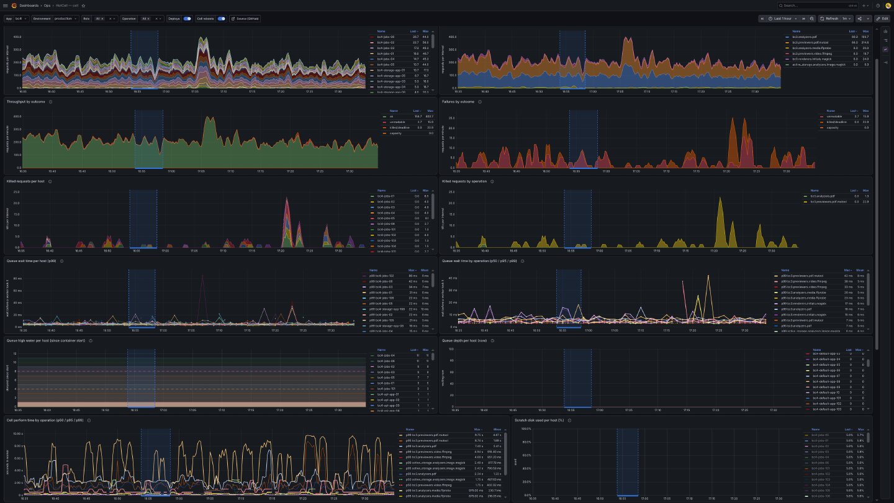Click the capacity color swatch in Failures legend
The image size is (894, 503).
point(822,127)
